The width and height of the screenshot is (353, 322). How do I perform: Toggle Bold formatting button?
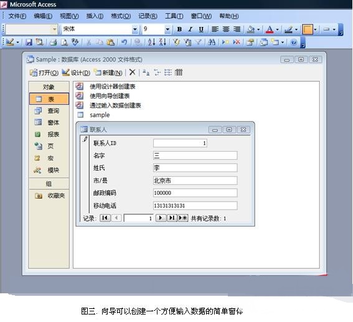tap(179, 29)
